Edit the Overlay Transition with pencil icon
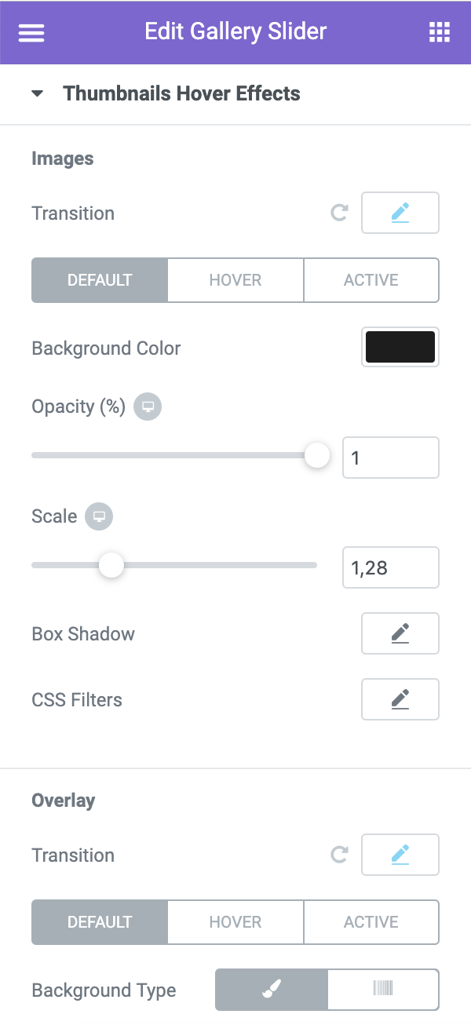471x1025 pixels. tap(400, 855)
